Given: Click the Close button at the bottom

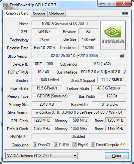Looking at the screenshot, I should click(x=117, y=156).
